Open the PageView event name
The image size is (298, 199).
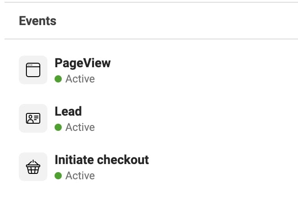click(82, 63)
